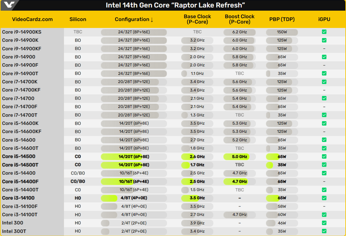Select the Base Clock (P-Core) column header

(197, 19)
